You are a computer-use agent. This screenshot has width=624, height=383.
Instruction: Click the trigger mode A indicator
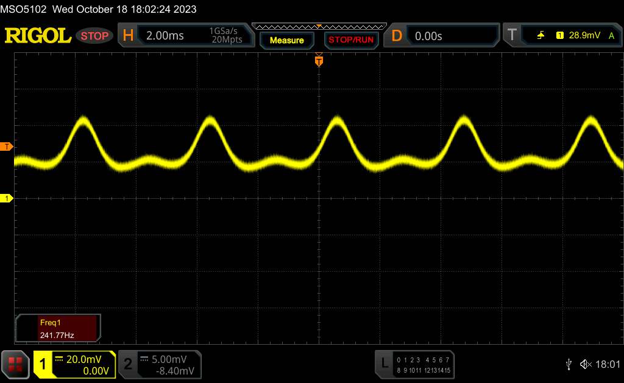(612, 36)
